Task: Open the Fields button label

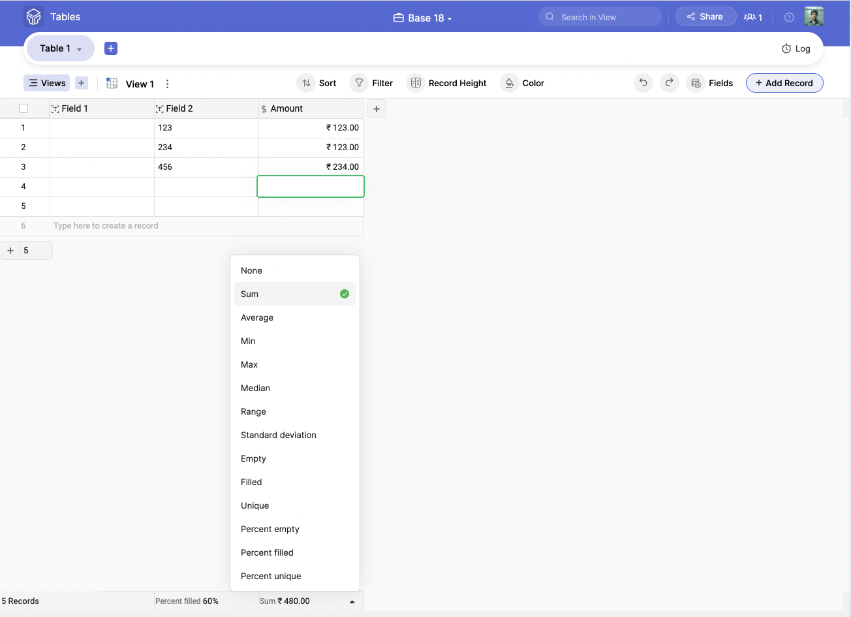Action: (x=720, y=83)
